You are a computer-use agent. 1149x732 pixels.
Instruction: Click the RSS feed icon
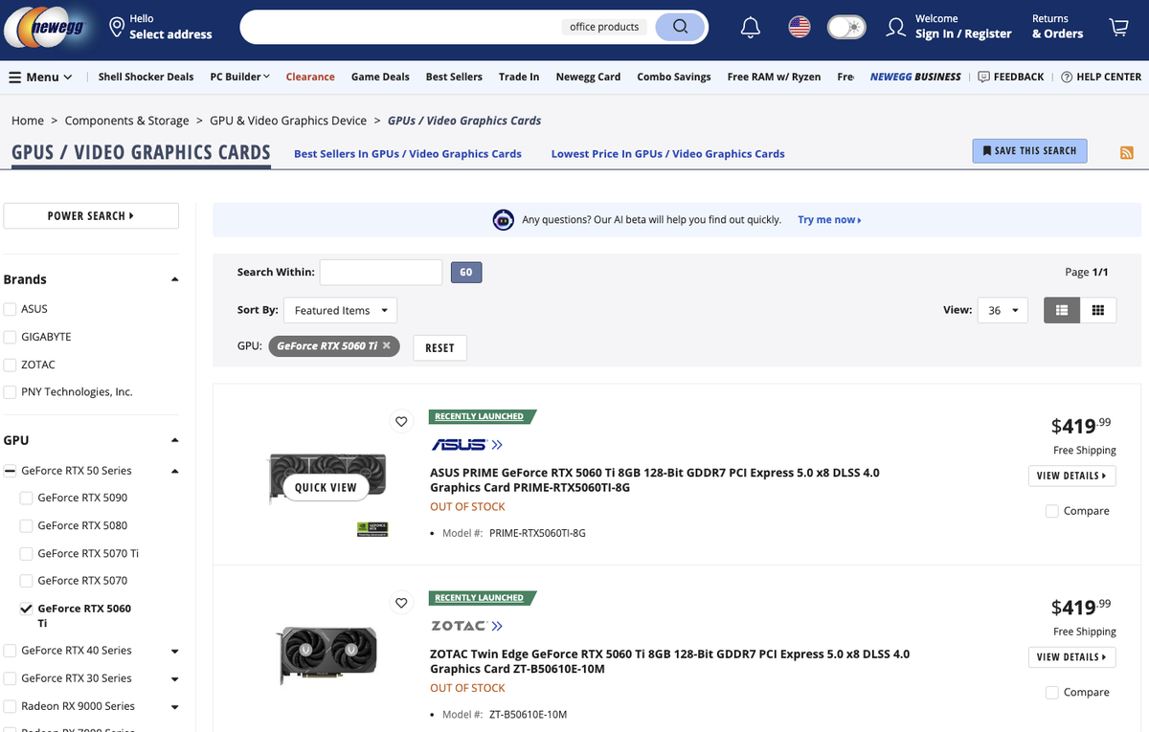coord(1127,153)
